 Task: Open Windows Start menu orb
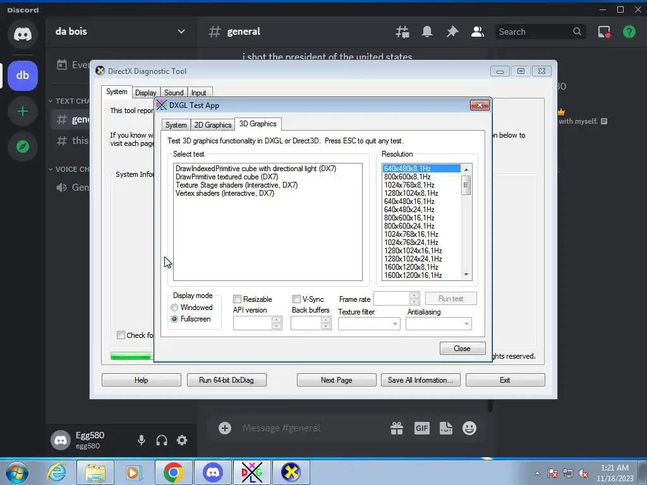(x=16, y=472)
